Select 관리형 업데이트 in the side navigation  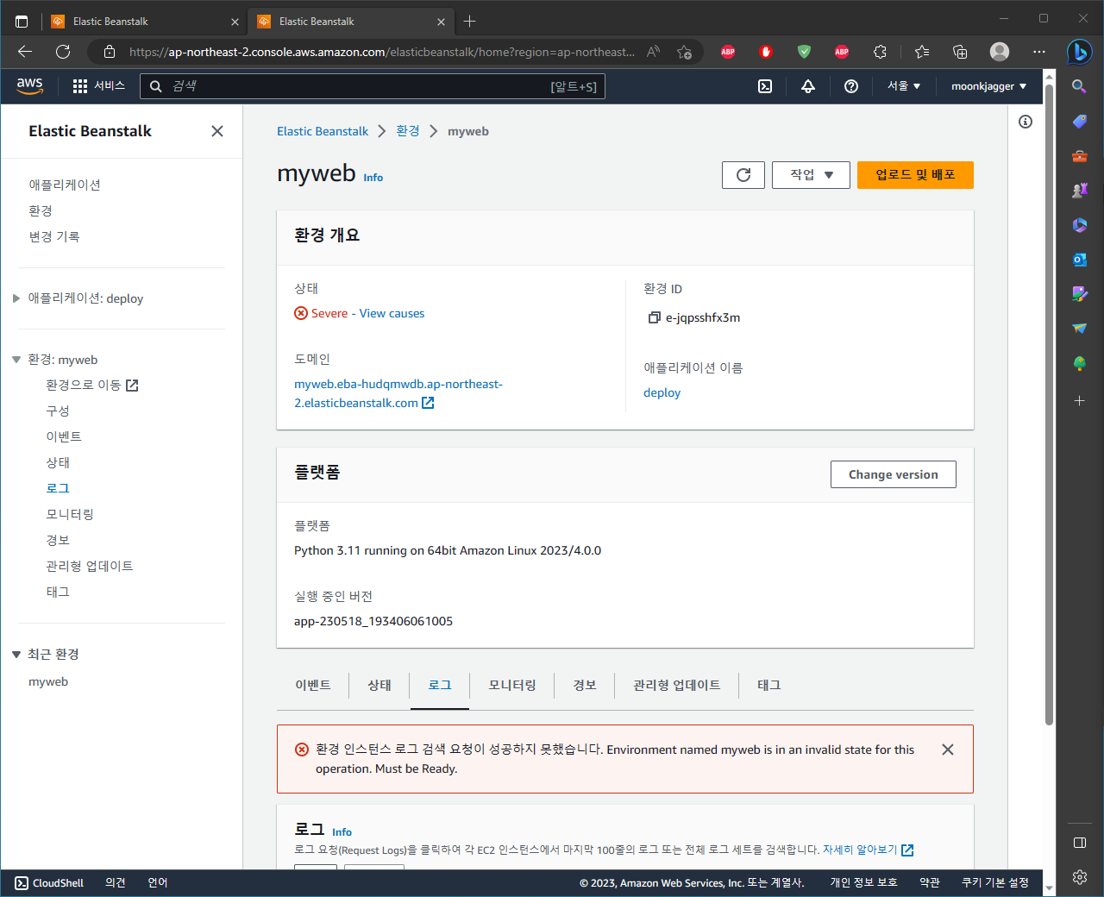pyautogui.click(x=90, y=566)
